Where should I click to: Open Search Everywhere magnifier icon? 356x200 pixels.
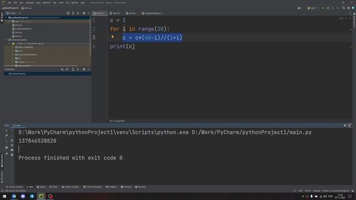344,8
